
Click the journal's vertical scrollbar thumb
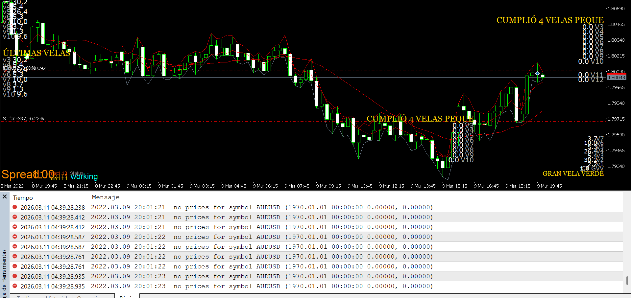point(627,280)
